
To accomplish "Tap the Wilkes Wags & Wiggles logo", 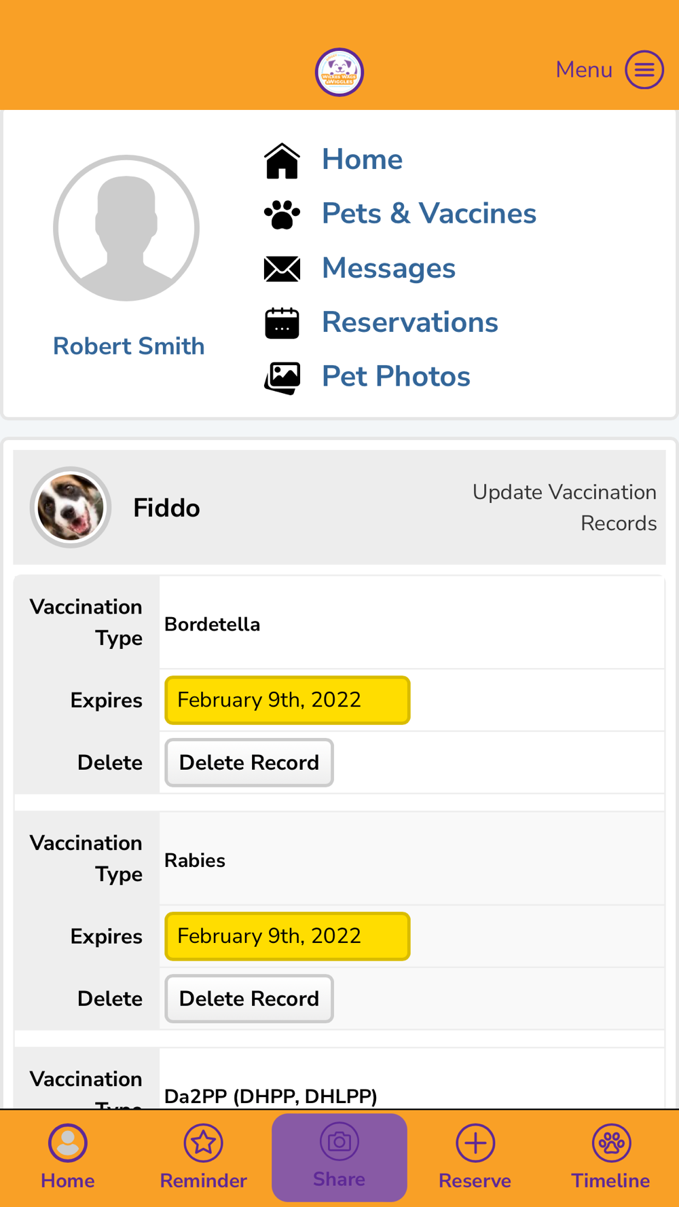I will pyautogui.click(x=339, y=72).
